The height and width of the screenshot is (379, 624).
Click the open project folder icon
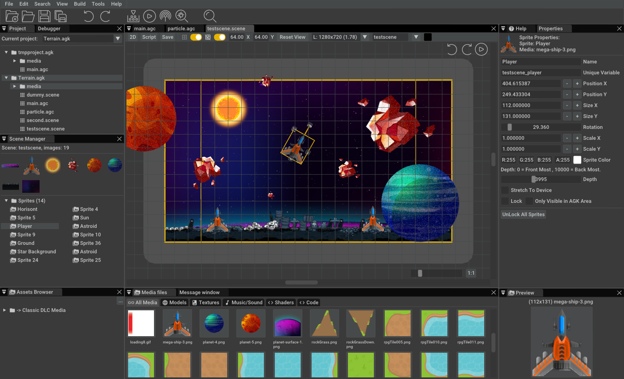coord(28,16)
